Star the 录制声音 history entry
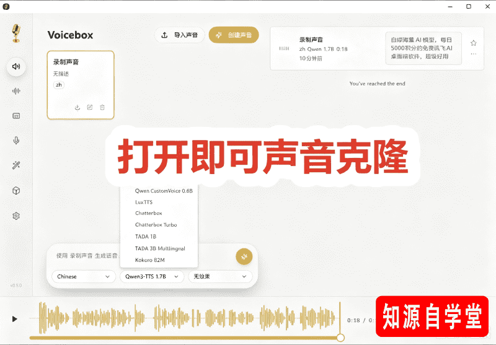The image size is (496, 345). (x=473, y=43)
